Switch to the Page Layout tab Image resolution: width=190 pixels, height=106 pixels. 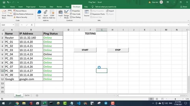[x=31, y=7]
